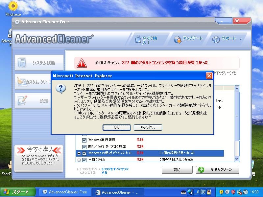Click the globe update icon
The width and height of the screenshot is (263, 197).
point(178,40)
